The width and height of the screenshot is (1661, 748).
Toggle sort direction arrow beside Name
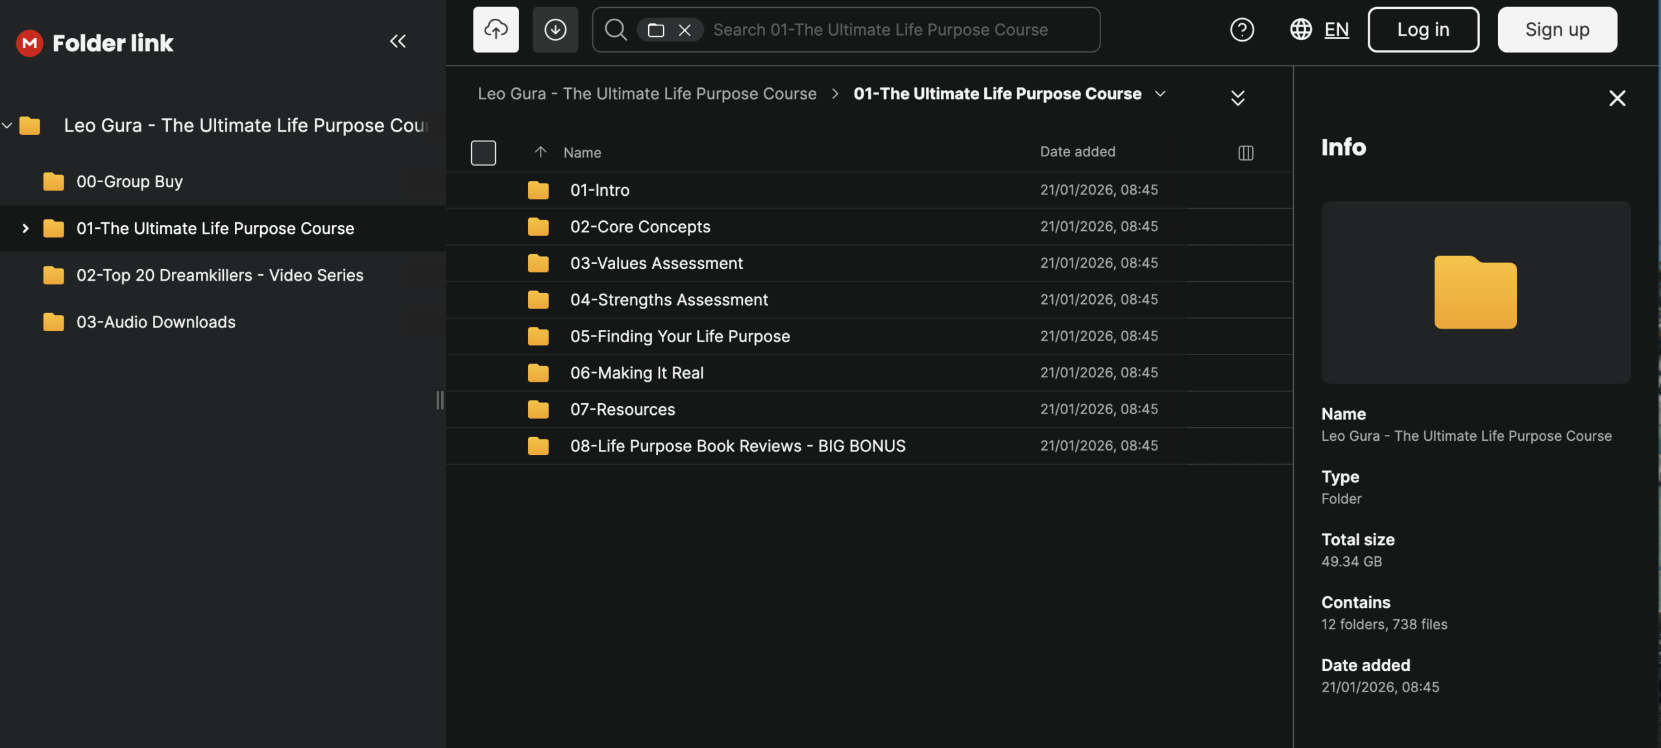540,152
